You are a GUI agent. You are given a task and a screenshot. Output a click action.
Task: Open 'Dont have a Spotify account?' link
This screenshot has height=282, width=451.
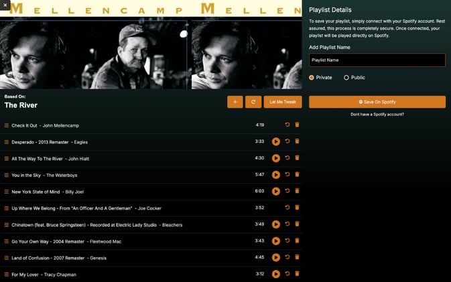coord(377,115)
